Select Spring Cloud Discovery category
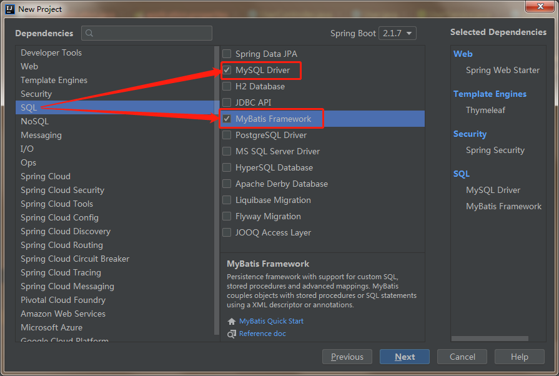 click(115, 231)
